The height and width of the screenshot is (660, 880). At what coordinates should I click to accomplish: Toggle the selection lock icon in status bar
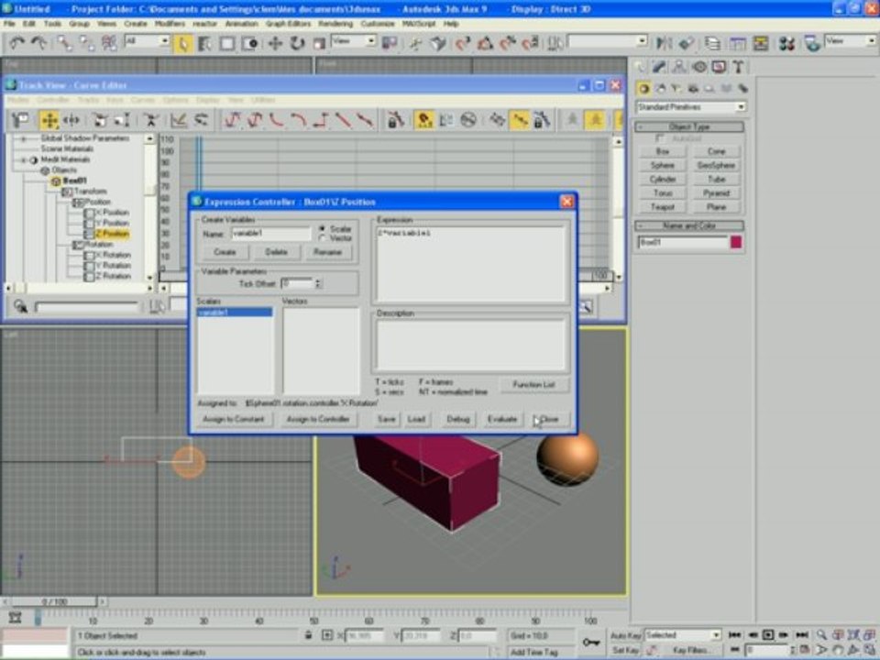point(308,635)
